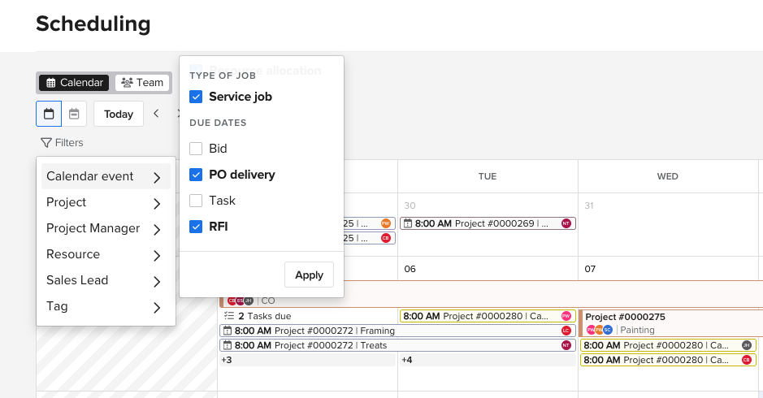Uncheck the Service job checkbox
The width and height of the screenshot is (763, 398).
(196, 97)
